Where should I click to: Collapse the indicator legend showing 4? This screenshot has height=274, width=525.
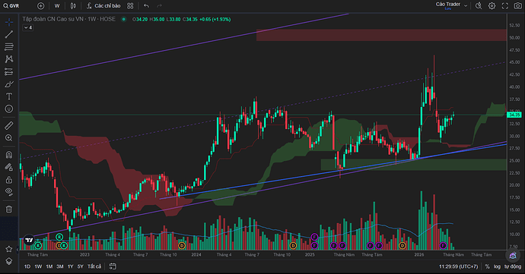coord(28,28)
